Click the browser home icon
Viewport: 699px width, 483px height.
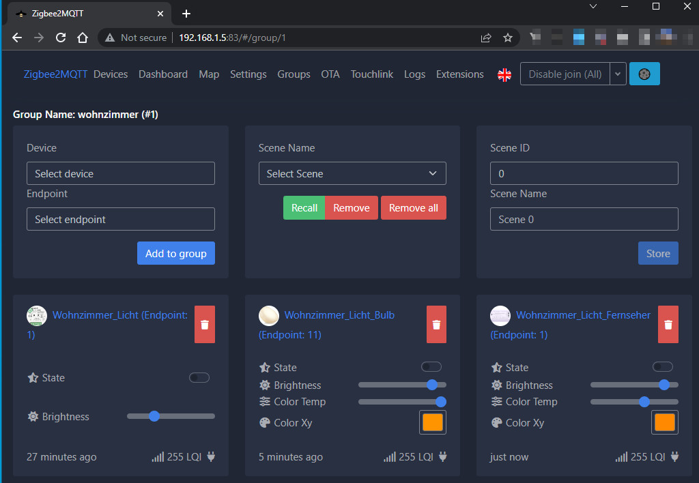point(83,38)
